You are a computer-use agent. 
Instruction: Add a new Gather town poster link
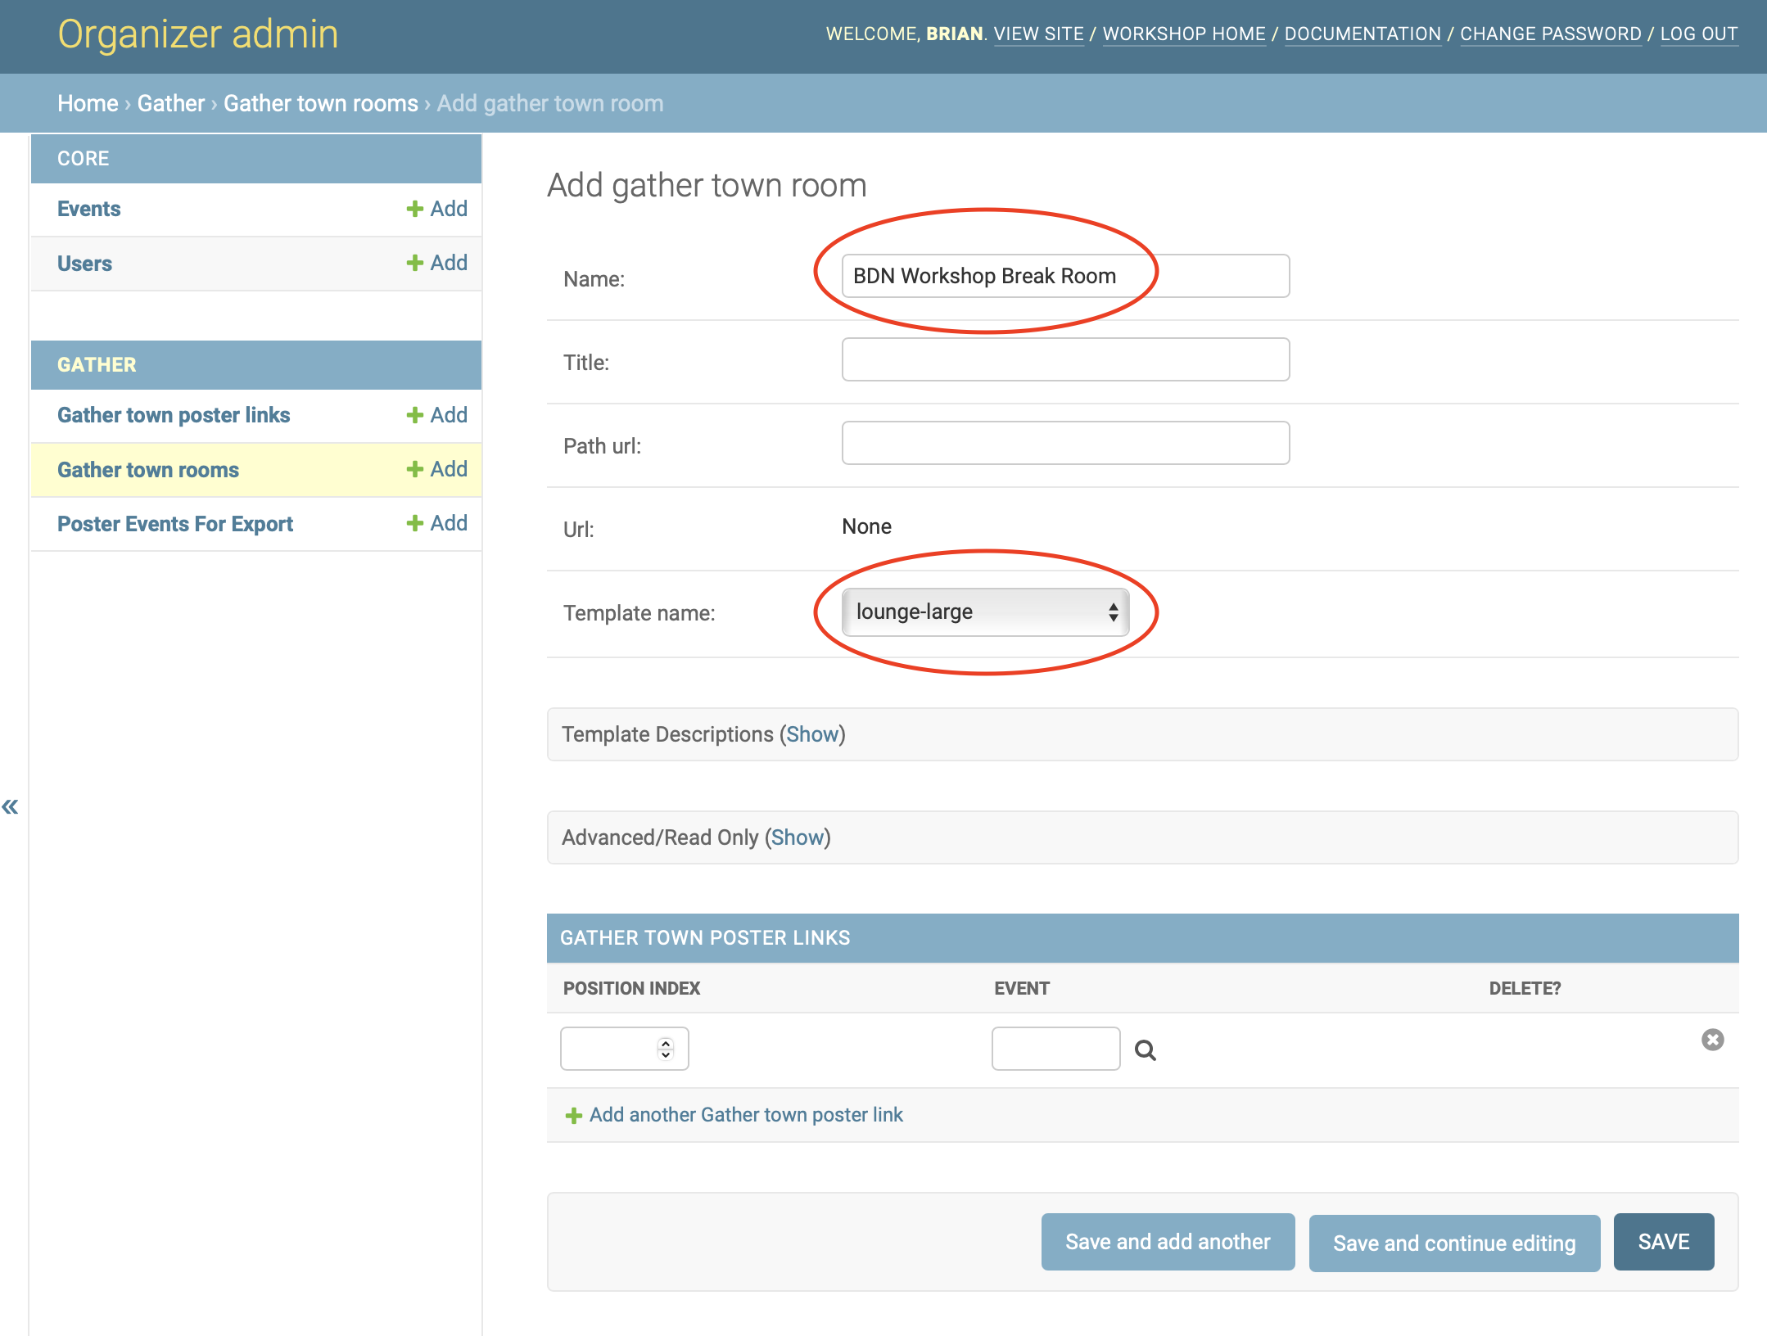click(437, 415)
